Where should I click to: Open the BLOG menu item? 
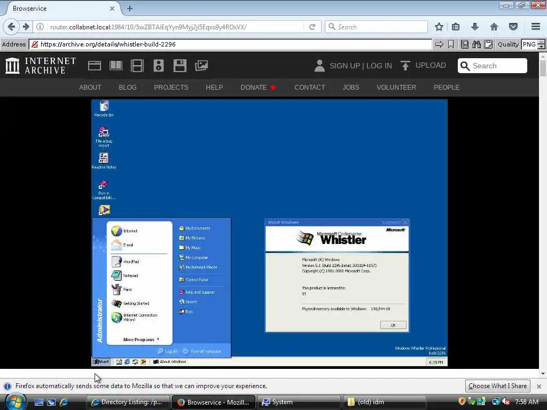click(127, 87)
